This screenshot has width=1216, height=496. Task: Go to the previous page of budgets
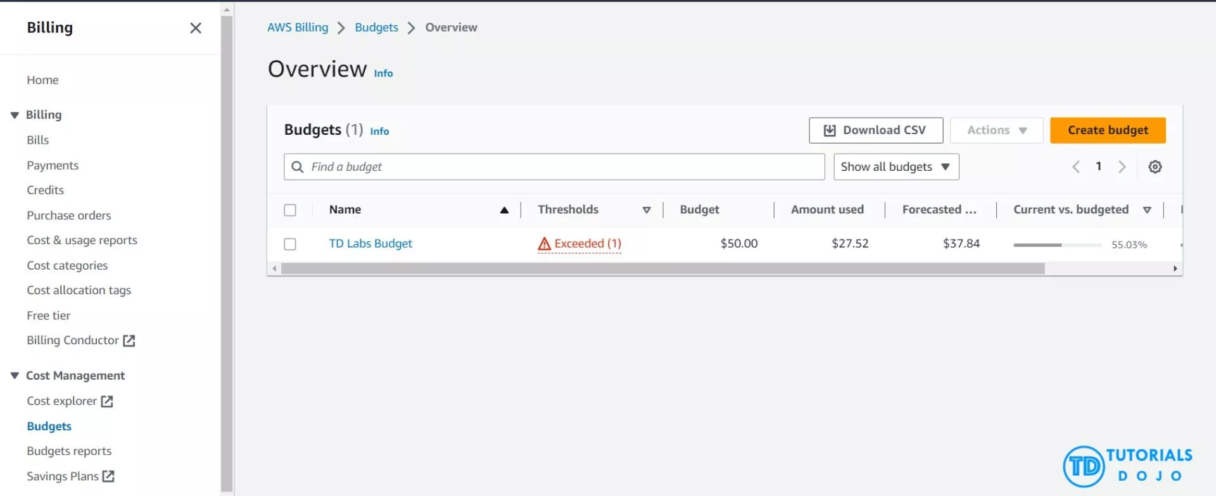coord(1075,167)
